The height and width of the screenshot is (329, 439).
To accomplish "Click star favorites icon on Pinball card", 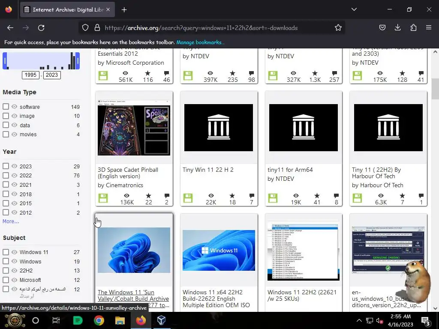I will pyautogui.click(x=149, y=195).
